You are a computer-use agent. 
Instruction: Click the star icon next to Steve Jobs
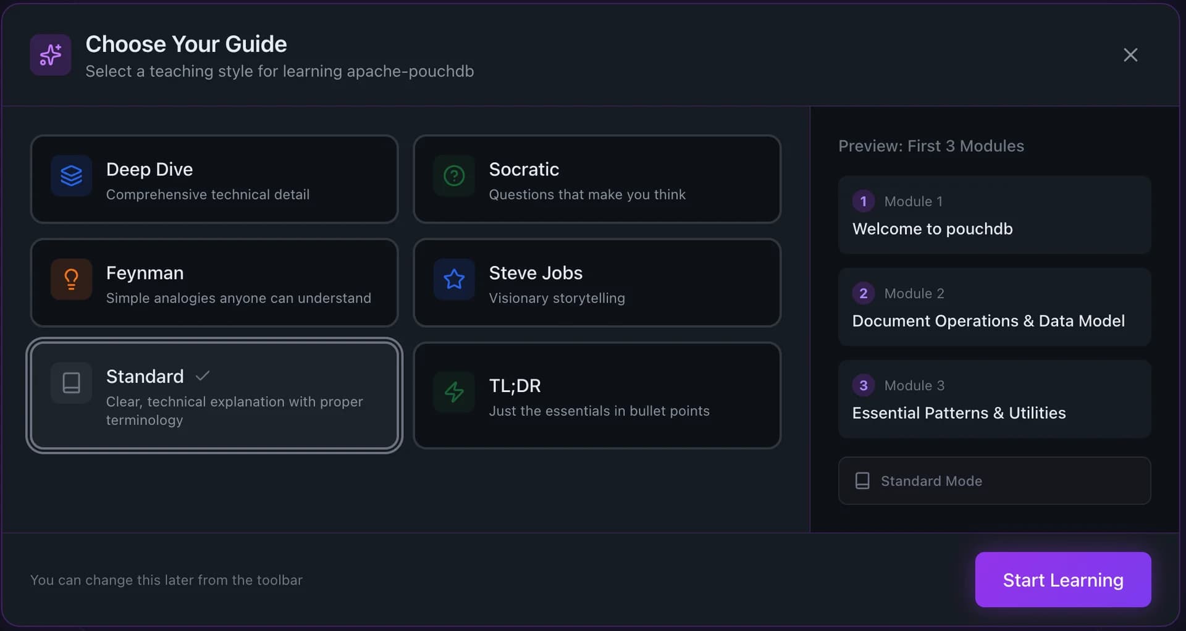pos(454,279)
